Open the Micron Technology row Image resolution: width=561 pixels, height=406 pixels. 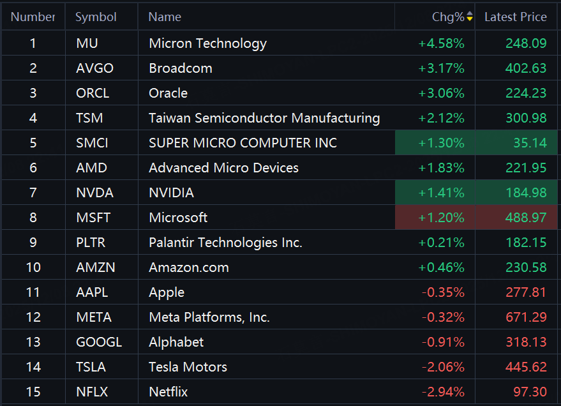(x=207, y=43)
